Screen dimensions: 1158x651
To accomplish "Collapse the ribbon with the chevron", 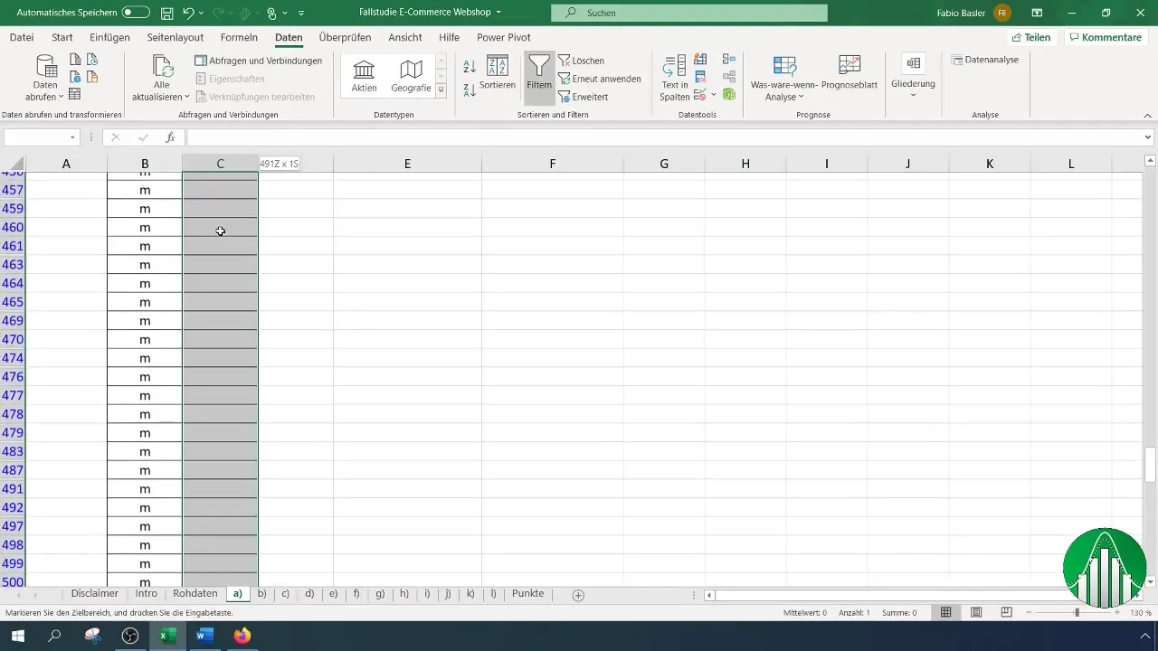I will click(x=1148, y=115).
